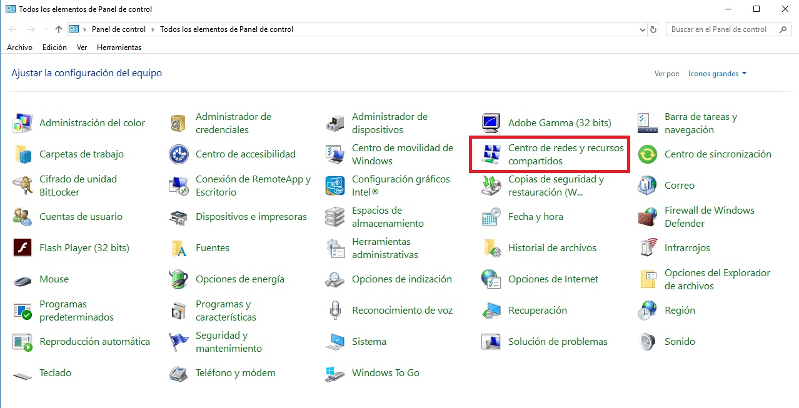Click the Centro de accesibilidad icon

point(179,154)
